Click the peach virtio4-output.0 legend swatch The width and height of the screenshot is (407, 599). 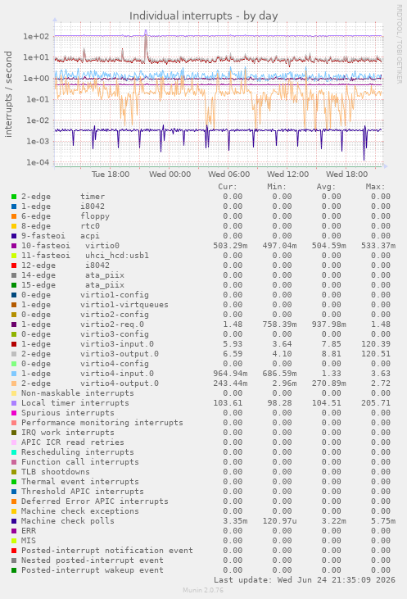pyautogui.click(x=14, y=383)
